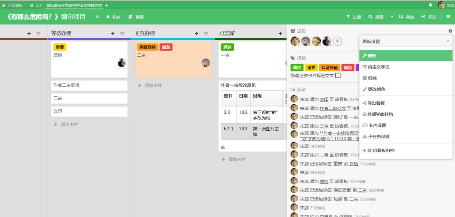Click 添加卡片 under 已完成 list
This screenshot has width=455, height=217.
click(233, 160)
